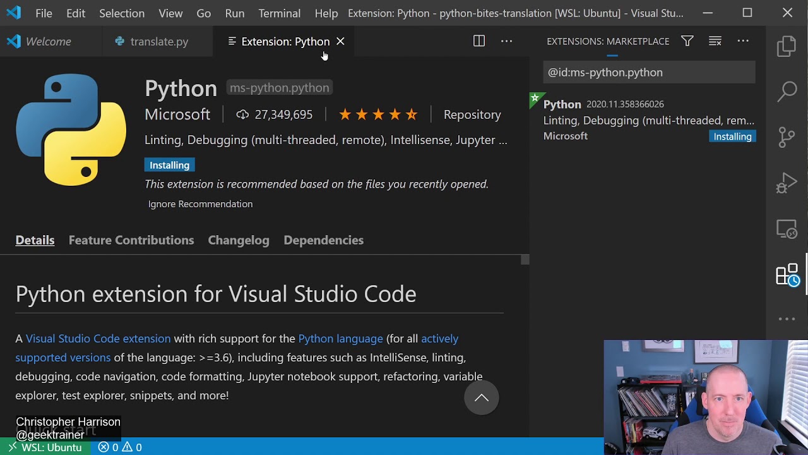Click version 2020.11.358366026 in marketplace list
The image size is (808, 455).
coord(625,104)
